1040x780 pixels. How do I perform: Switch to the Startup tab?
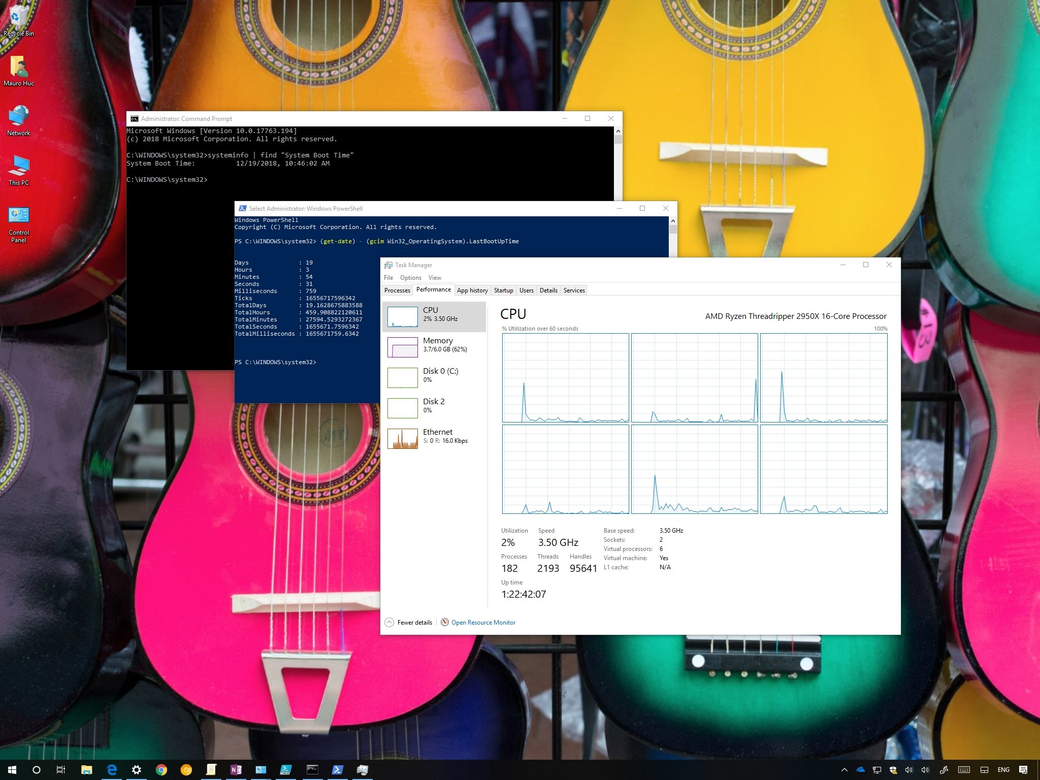[504, 290]
